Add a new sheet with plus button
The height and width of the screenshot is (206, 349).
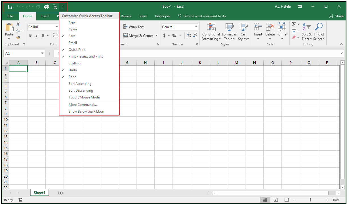(60, 193)
